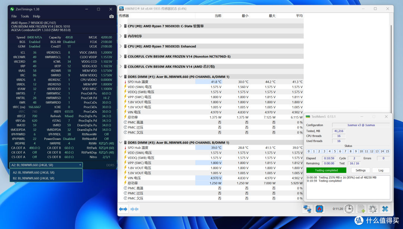The image size is (403, 229).
Task: Take a screenshot with ZenTimings camera icon
Action: (x=111, y=16)
